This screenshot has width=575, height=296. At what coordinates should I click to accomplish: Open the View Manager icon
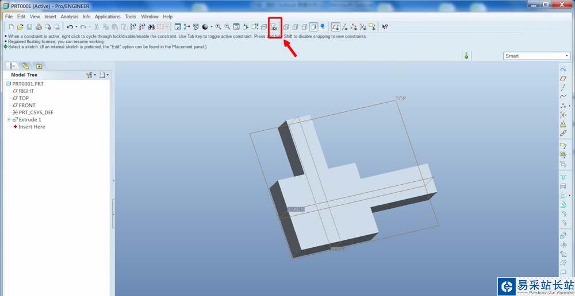click(273, 27)
